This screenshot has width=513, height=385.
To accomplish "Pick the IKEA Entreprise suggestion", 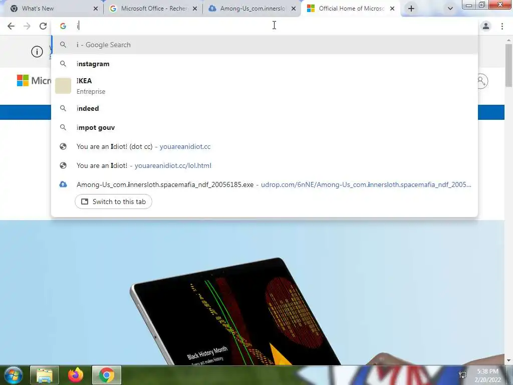I will 265,86.
